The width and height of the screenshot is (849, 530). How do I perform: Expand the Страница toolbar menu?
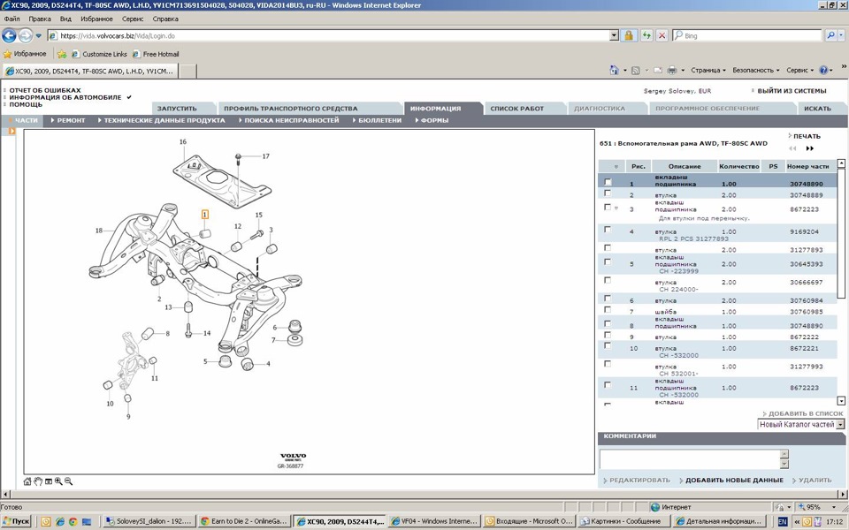click(x=707, y=71)
